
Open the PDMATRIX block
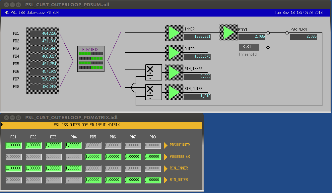(x=91, y=59)
